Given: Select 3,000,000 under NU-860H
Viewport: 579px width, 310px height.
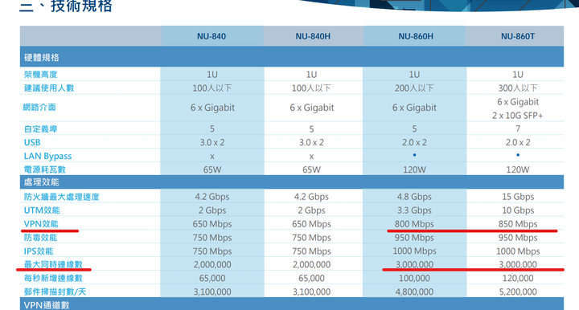Looking at the screenshot, I should pyautogui.click(x=414, y=264).
